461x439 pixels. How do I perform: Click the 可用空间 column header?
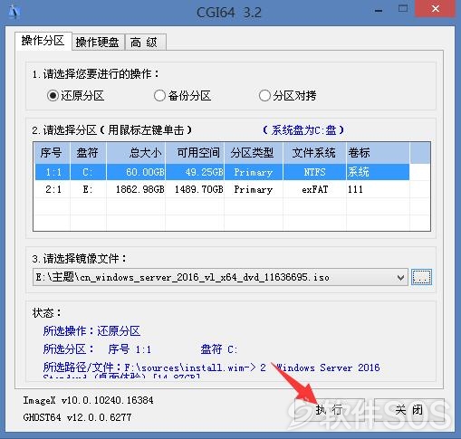pyautogui.click(x=195, y=153)
